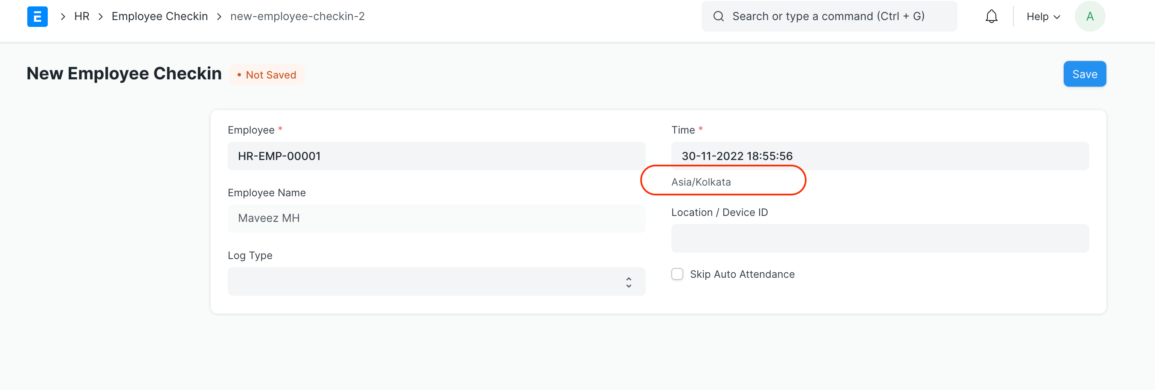Click the Location / Device ID field
Image resolution: width=1155 pixels, height=390 pixels.
[880, 238]
